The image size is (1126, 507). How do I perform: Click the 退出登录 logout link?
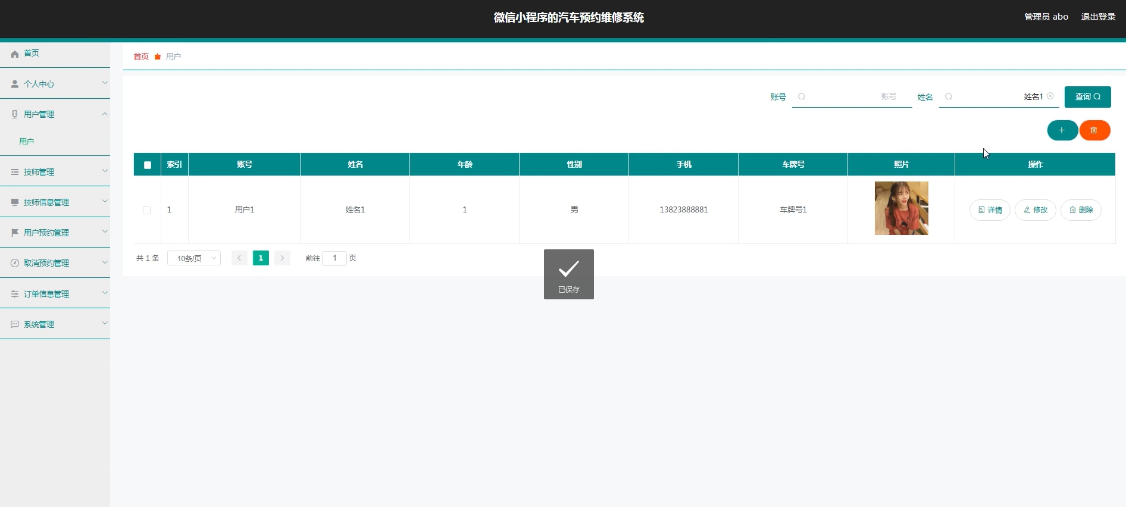[1098, 17]
